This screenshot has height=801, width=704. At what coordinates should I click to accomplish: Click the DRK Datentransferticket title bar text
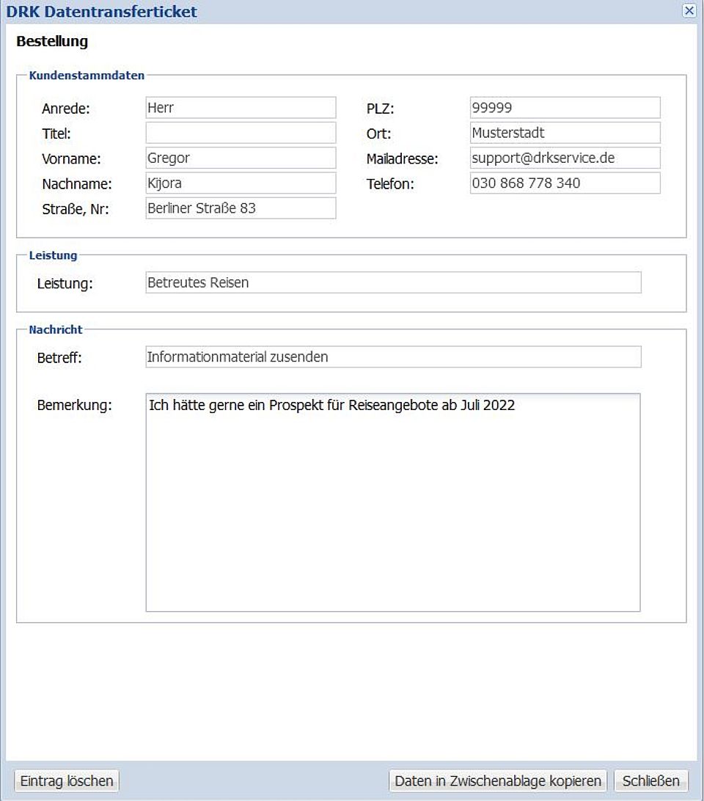101,11
